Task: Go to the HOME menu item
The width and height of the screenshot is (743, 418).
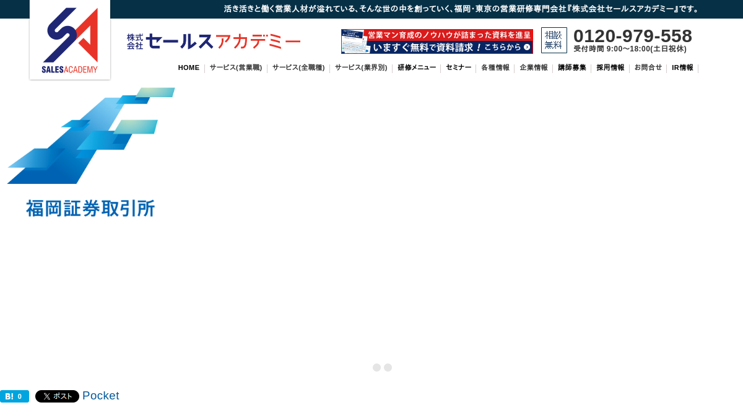Action: tap(189, 67)
